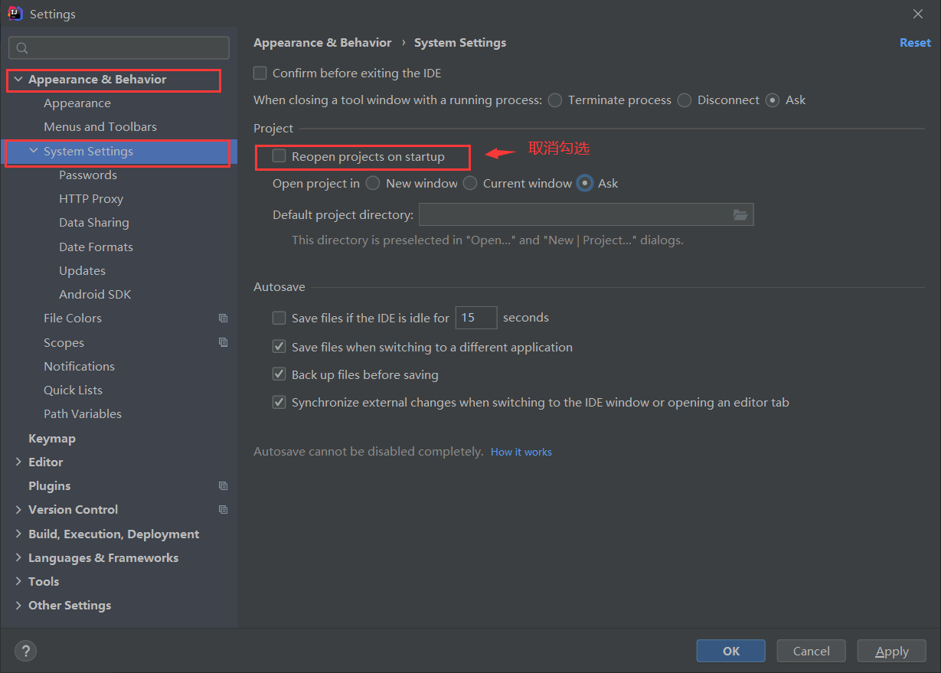Uncheck Back up files before saving
Image resolution: width=941 pixels, height=673 pixels.
279,374
